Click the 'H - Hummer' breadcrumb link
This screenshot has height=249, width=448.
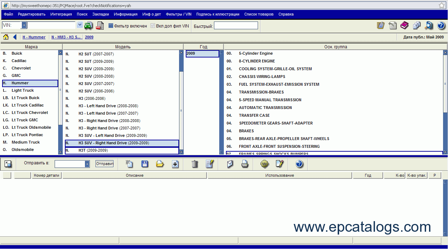click(34, 37)
